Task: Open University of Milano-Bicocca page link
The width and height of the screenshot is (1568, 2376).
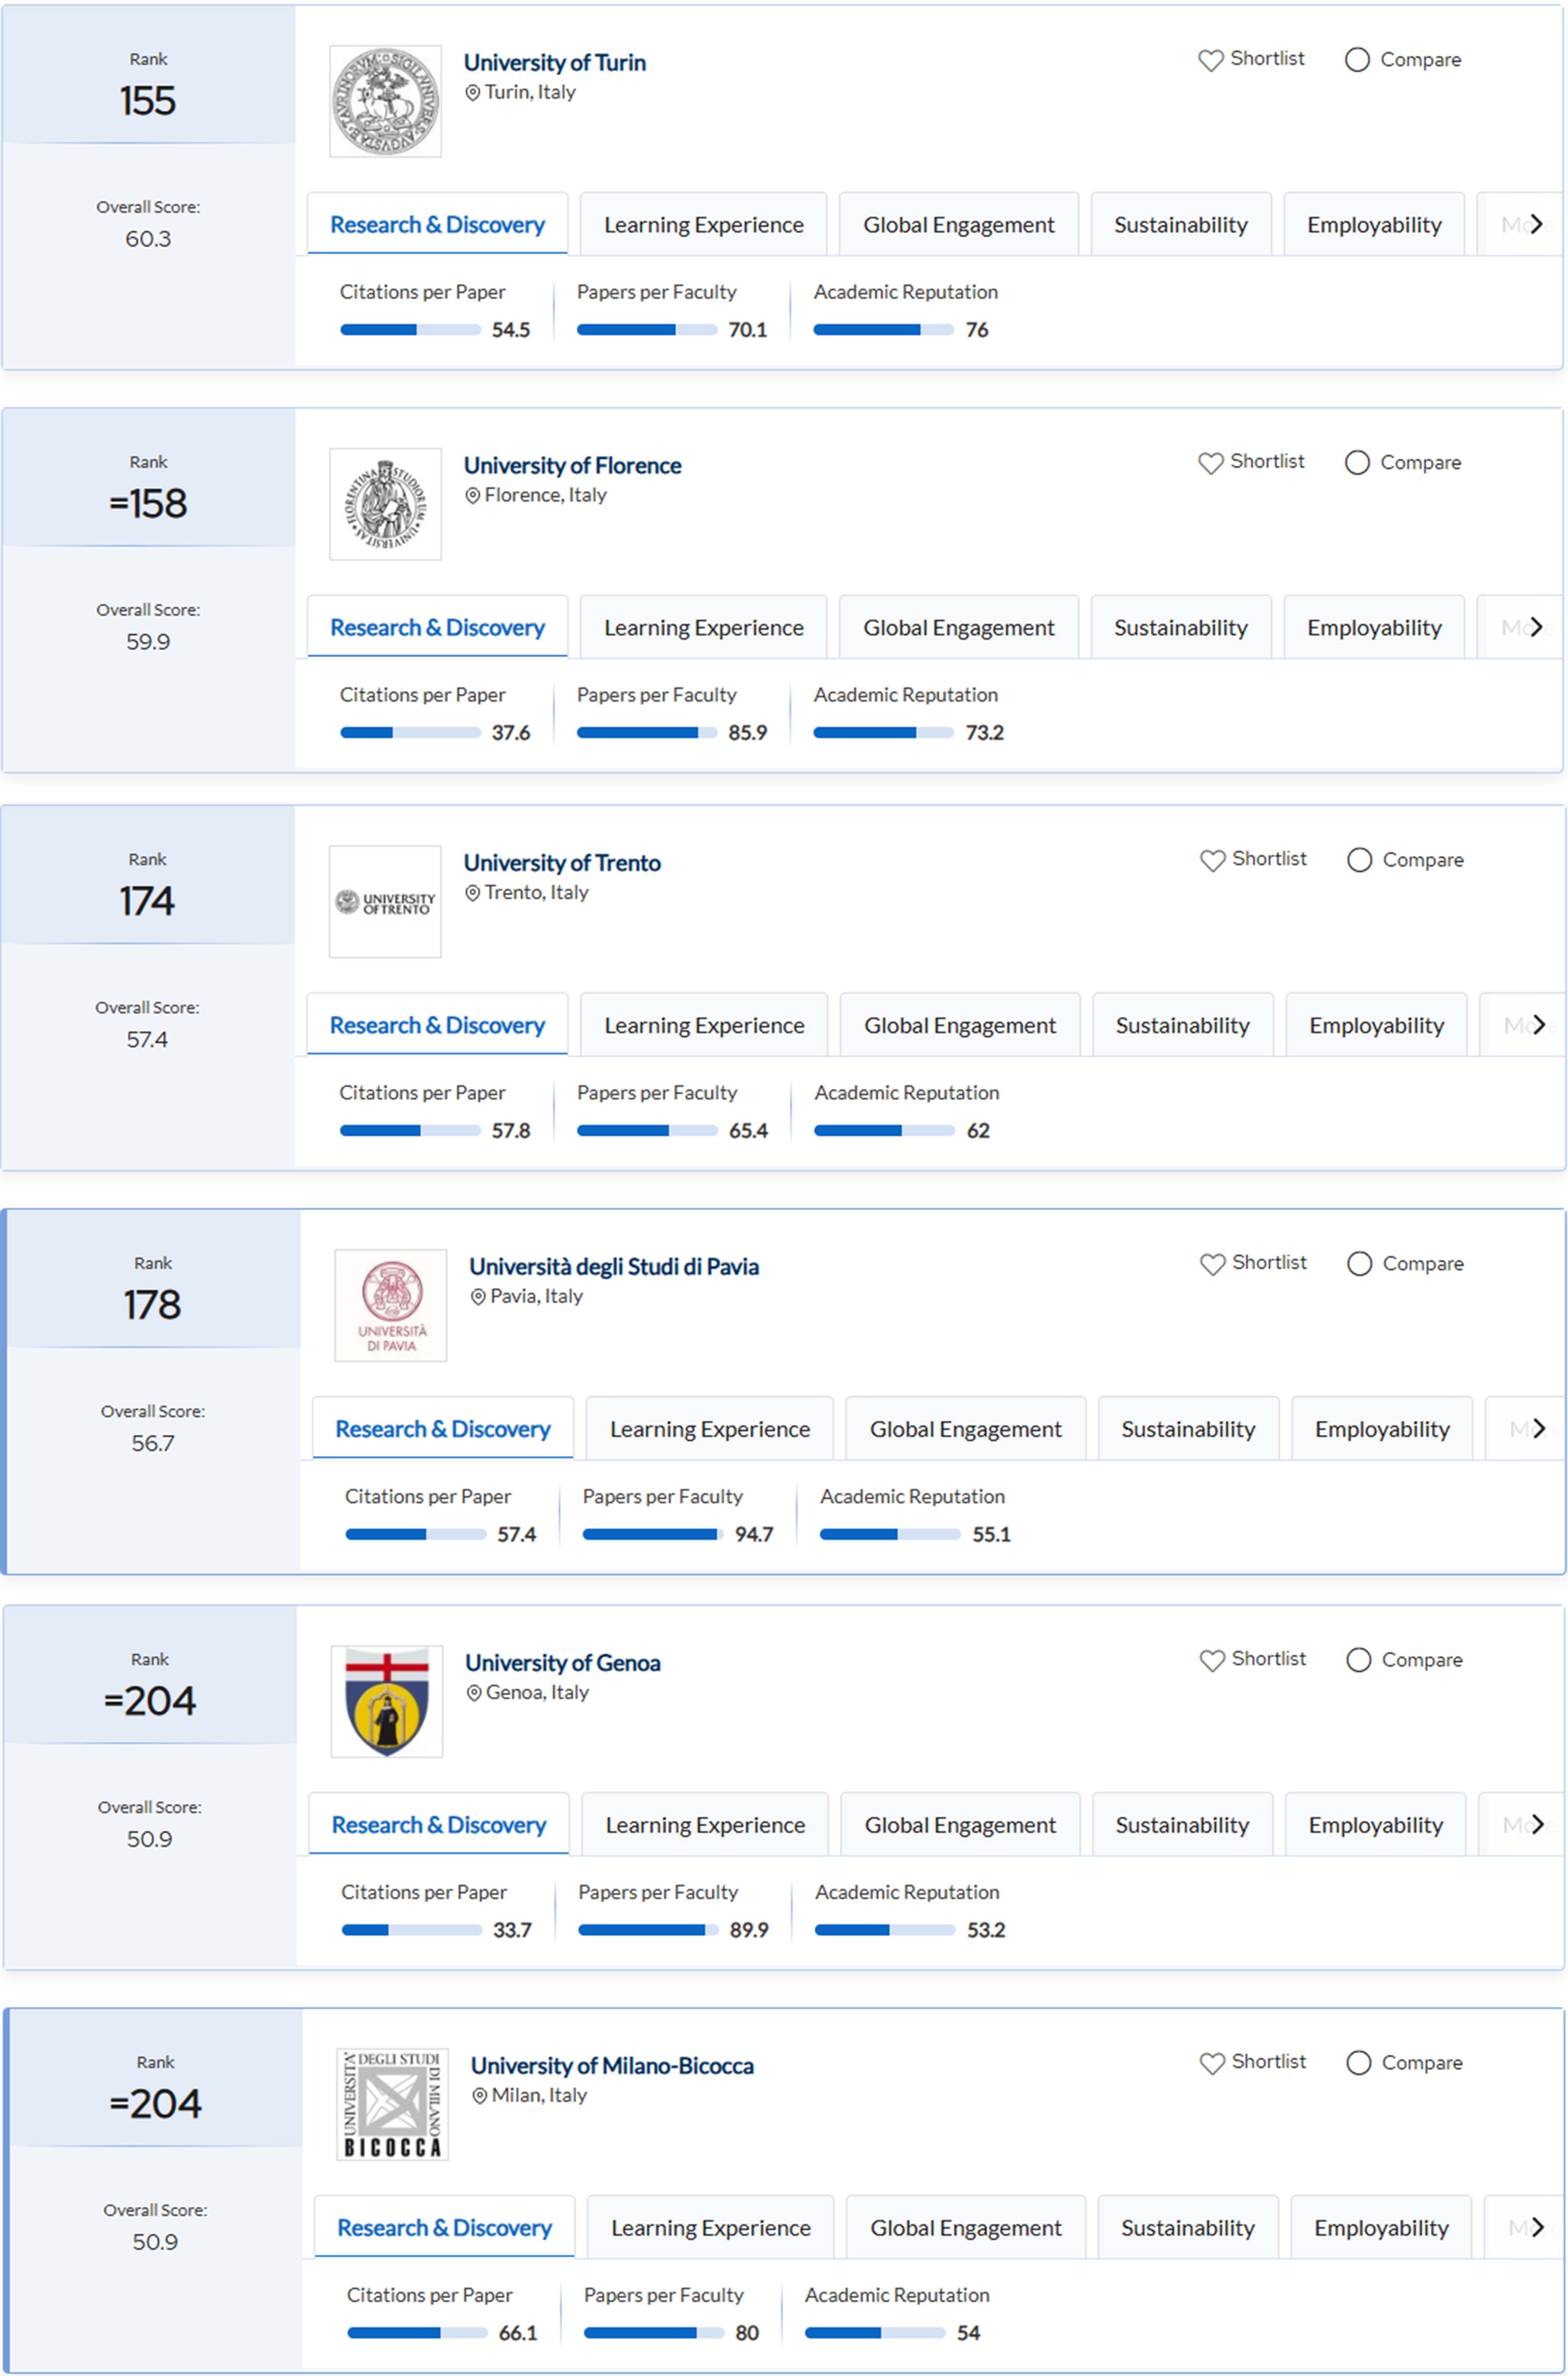Action: pyautogui.click(x=612, y=2066)
